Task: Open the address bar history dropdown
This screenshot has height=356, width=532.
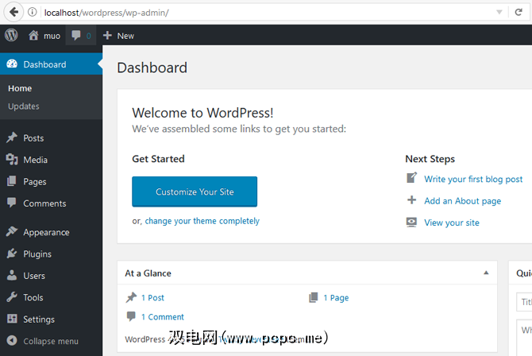Action: (499, 13)
